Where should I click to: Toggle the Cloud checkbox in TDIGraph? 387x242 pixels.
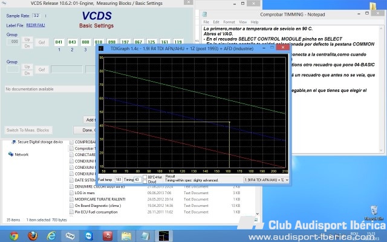pyautogui.click(x=145, y=181)
